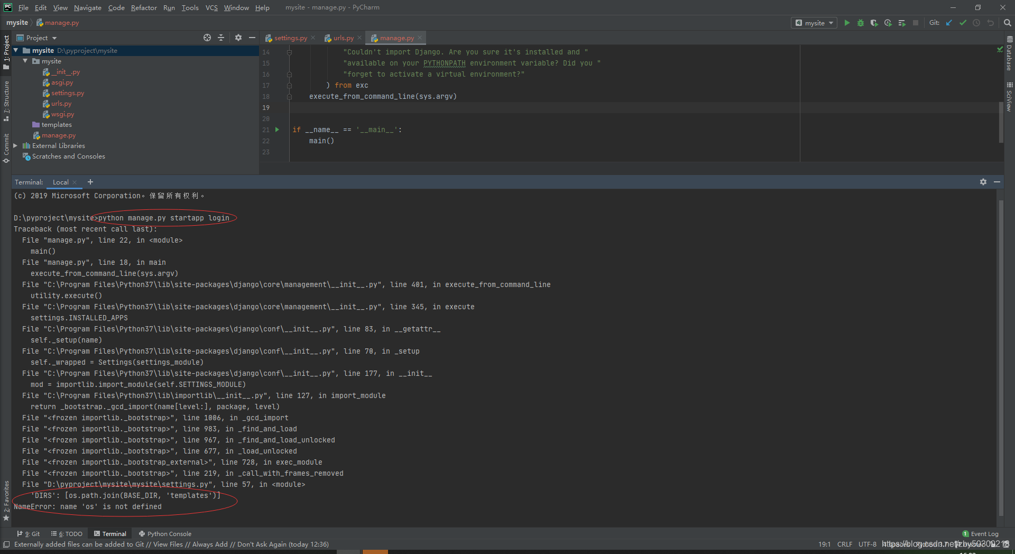
Task: Collapse the mysite project tree
Action: tap(16, 50)
